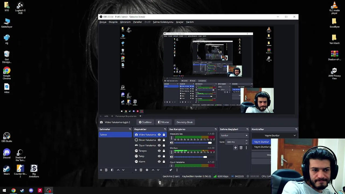Open Görünüm menu
Screen dimensions: 345x194
pyautogui.click(x=125, y=22)
